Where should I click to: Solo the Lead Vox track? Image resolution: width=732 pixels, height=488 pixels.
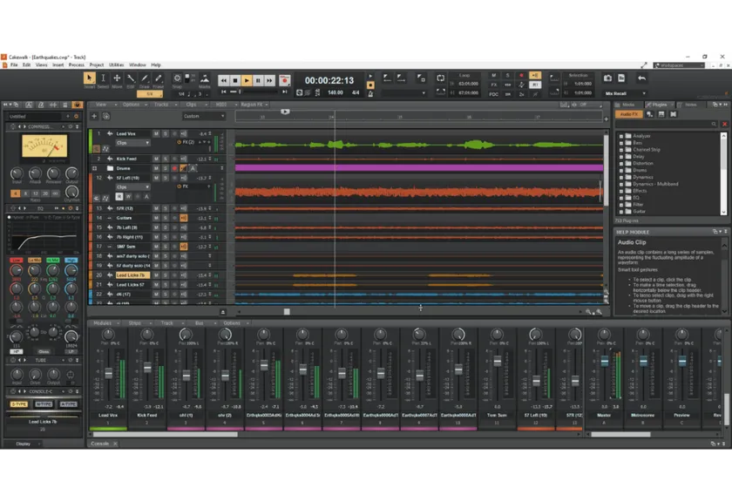(x=166, y=133)
